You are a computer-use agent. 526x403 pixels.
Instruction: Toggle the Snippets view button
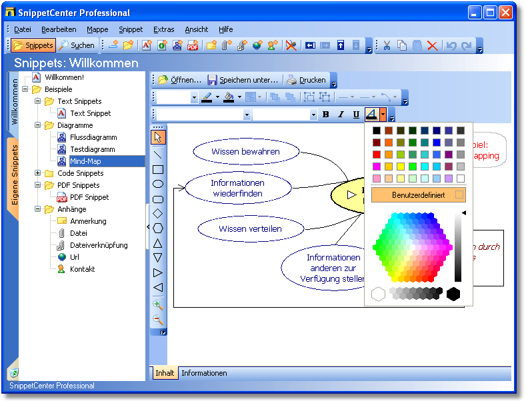33,45
